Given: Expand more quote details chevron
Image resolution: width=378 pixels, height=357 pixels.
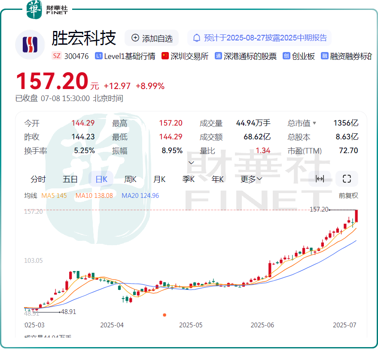Looking at the screenshot, I should coord(191,163).
